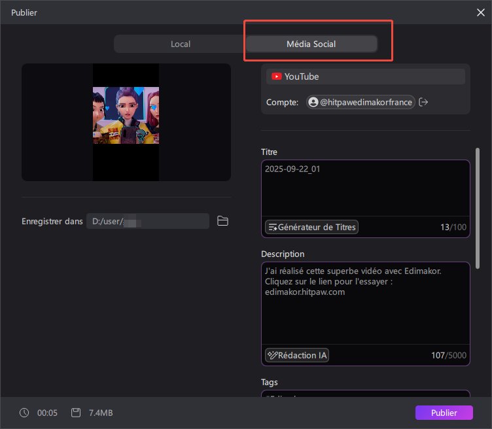Launch the Rédaction IA writer
This screenshot has height=429, width=492.
click(297, 355)
